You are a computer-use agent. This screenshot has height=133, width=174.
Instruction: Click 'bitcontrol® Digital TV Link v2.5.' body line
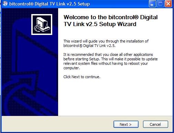coord(89,46)
